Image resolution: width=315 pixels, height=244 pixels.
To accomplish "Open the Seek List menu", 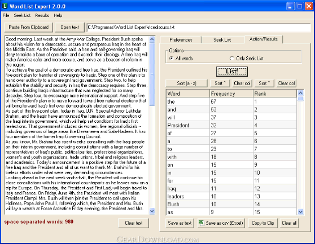I will pos(22,15).
